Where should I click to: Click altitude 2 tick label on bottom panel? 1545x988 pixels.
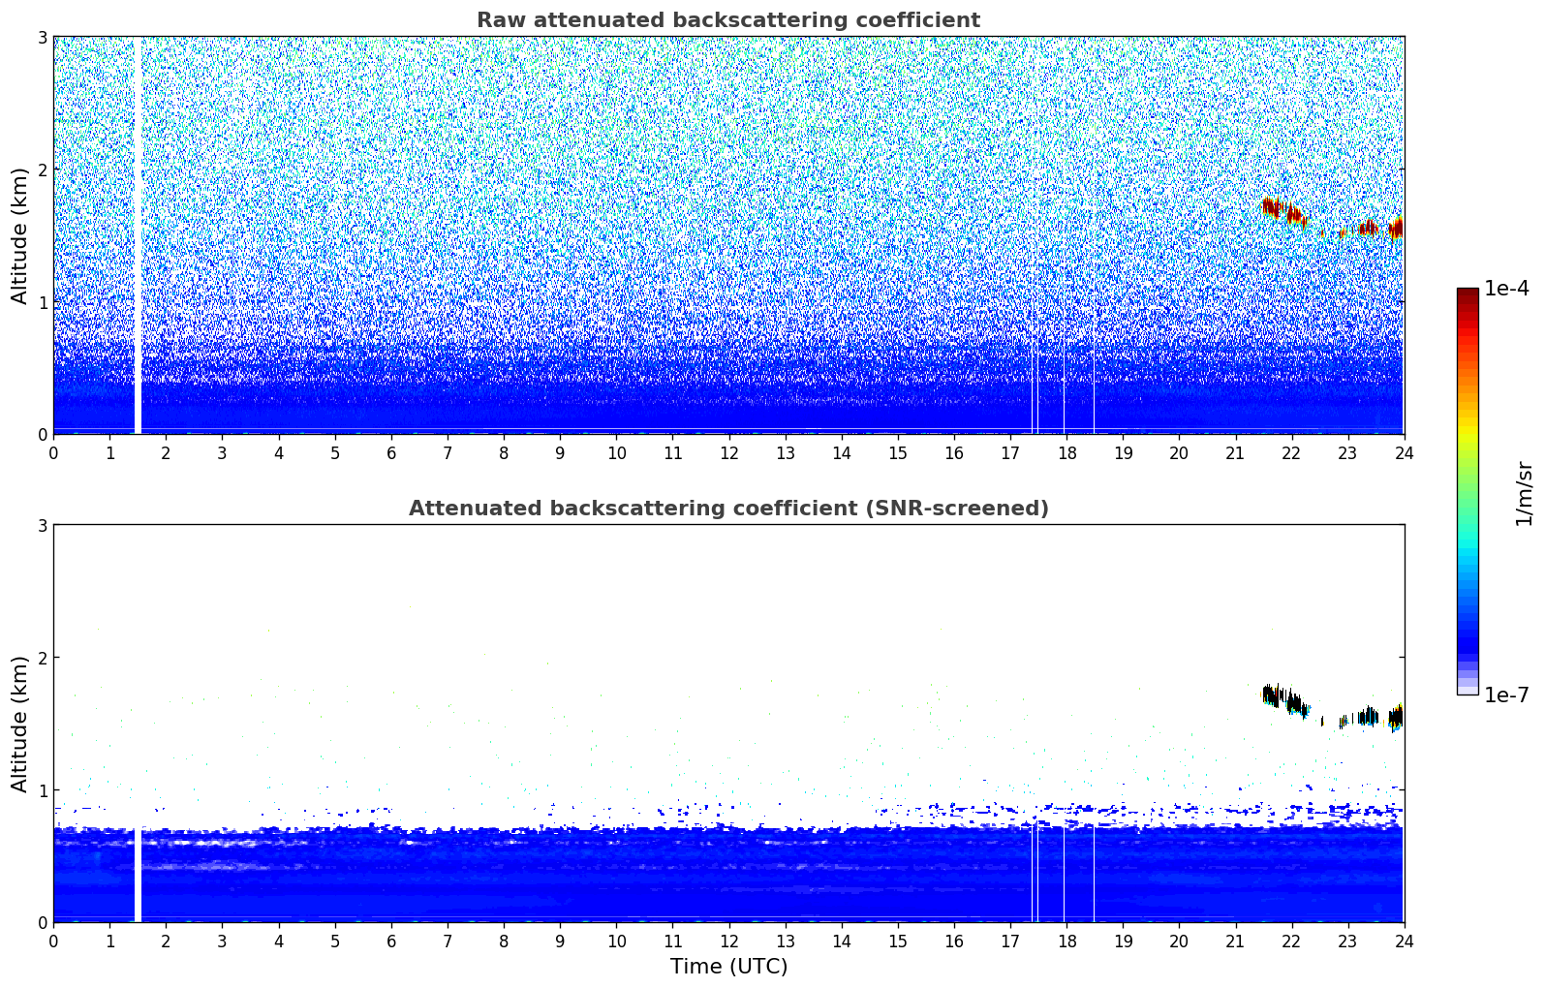(x=42, y=658)
